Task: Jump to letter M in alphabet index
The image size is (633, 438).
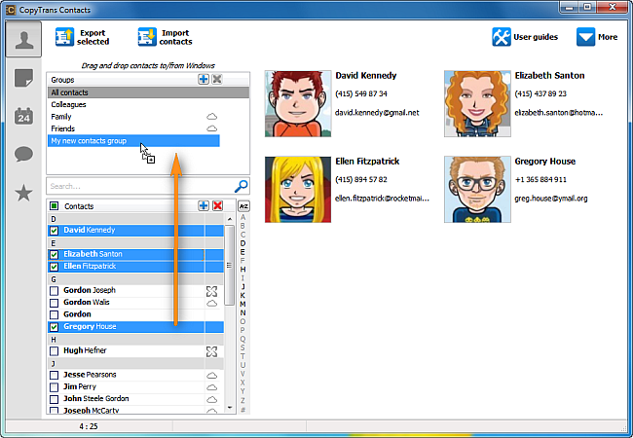Action: tap(242, 304)
